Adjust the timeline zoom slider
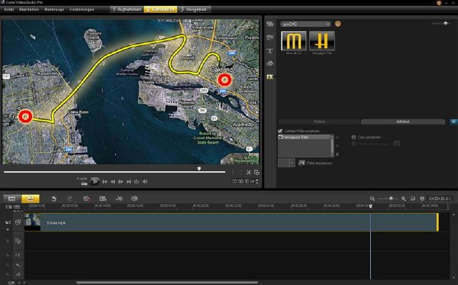 [391, 199]
